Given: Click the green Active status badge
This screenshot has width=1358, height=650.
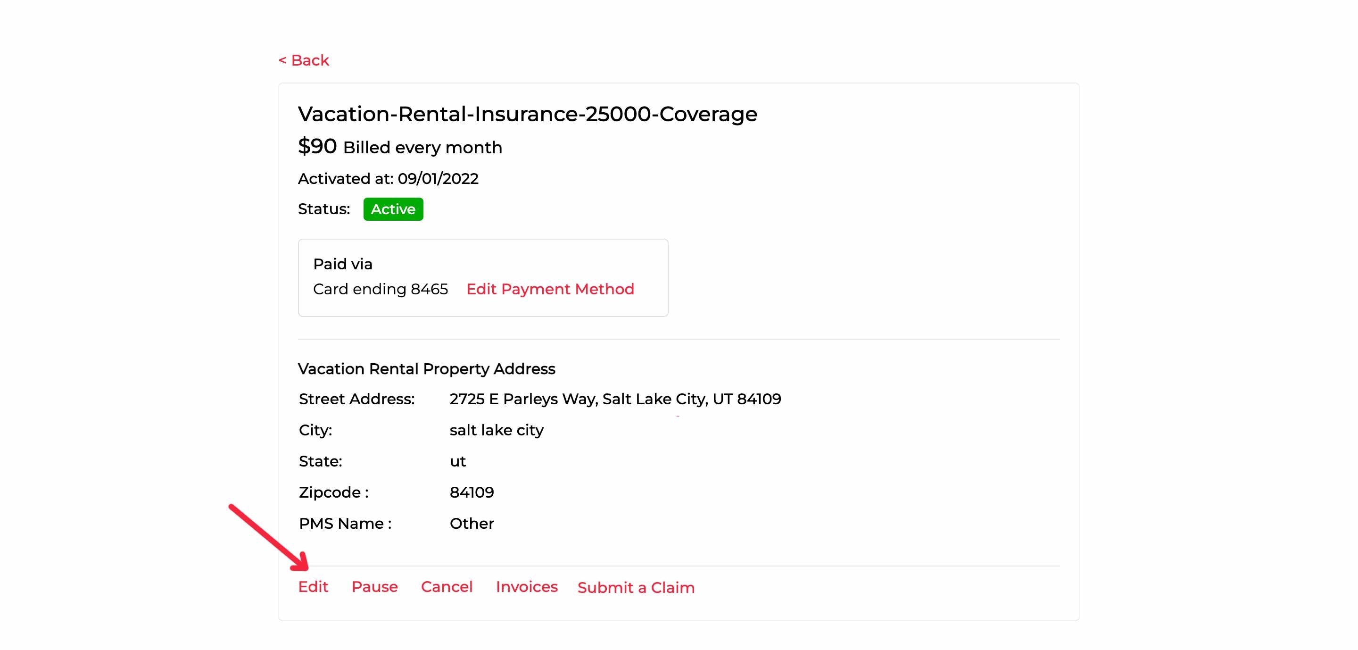Looking at the screenshot, I should (x=393, y=209).
